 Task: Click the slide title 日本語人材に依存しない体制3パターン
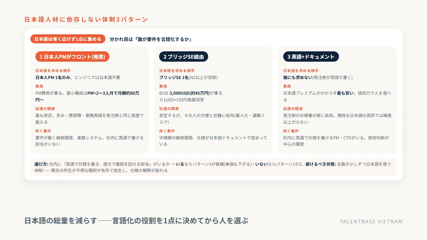[86, 19]
